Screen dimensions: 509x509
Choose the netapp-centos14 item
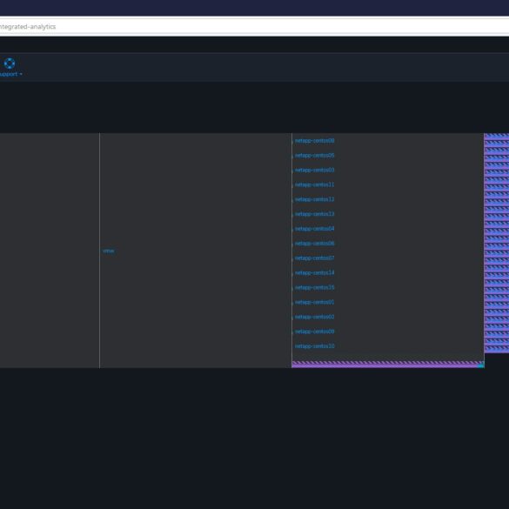pyautogui.click(x=314, y=272)
